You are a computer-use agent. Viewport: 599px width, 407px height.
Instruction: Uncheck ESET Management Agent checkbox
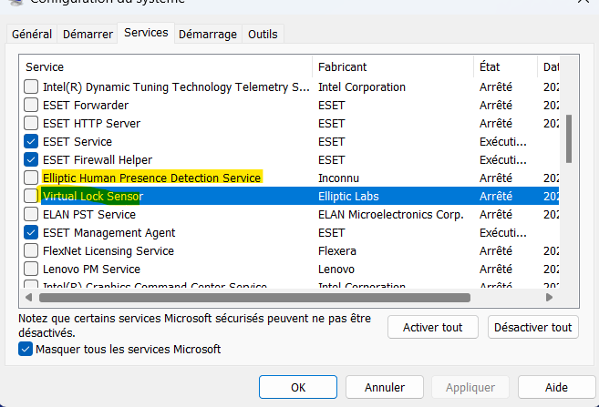coord(31,233)
